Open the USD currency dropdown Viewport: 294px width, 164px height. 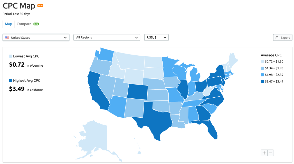pyautogui.click(x=156, y=37)
